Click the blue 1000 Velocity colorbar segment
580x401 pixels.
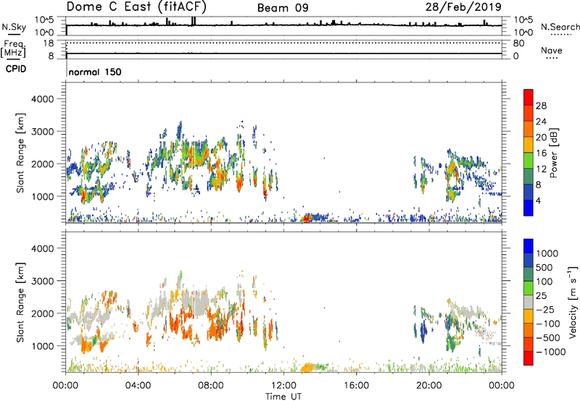point(529,246)
